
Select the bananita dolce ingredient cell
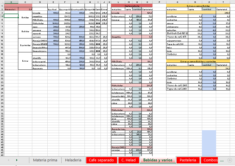(118, 96)
